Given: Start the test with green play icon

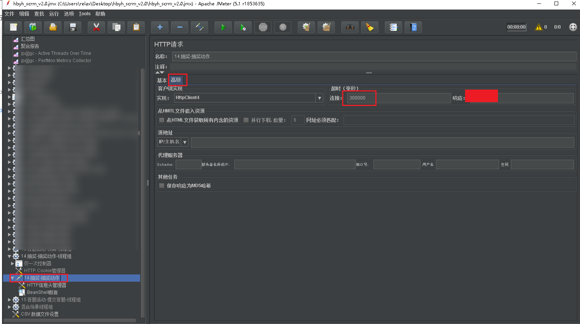Looking at the screenshot, I should [x=223, y=27].
